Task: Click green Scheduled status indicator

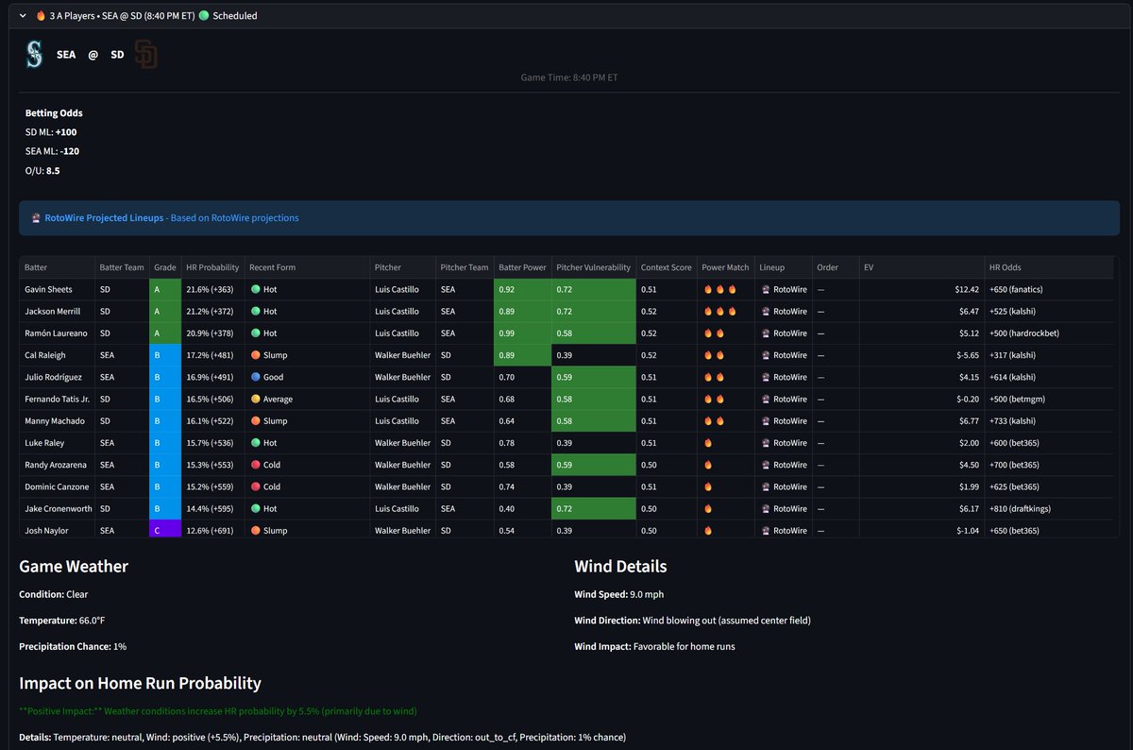Action: pyautogui.click(x=204, y=16)
